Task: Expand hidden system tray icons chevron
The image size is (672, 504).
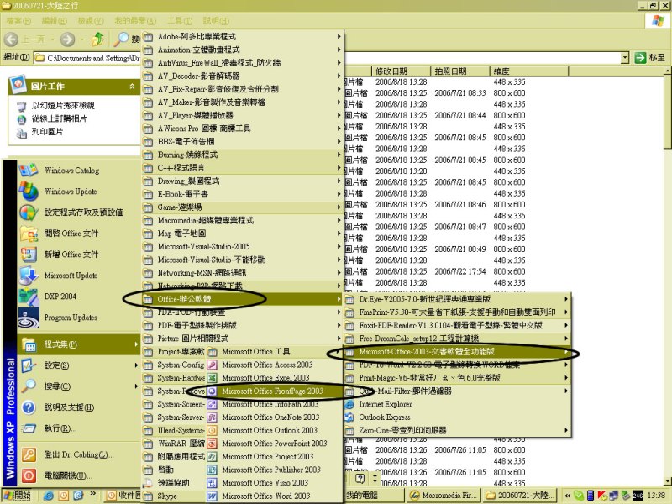Action: pyautogui.click(x=568, y=496)
